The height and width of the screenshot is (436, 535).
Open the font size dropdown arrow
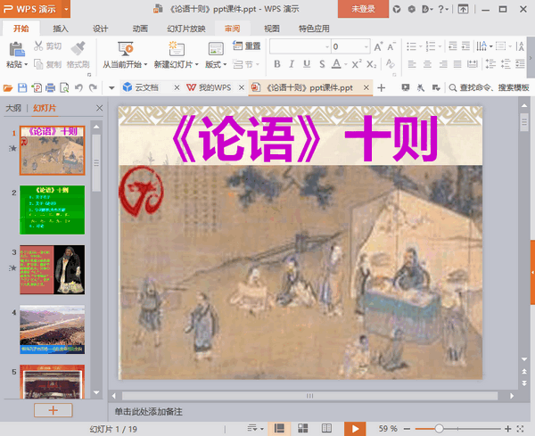click(366, 46)
